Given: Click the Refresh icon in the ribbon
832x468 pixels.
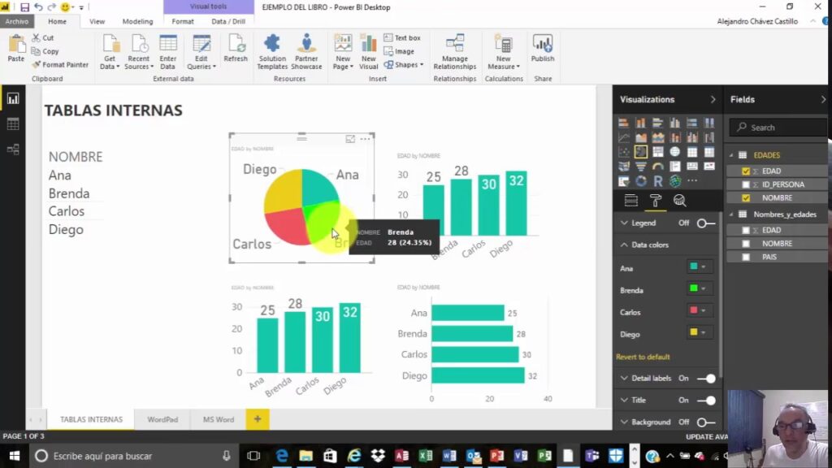Looking at the screenshot, I should pos(236,49).
